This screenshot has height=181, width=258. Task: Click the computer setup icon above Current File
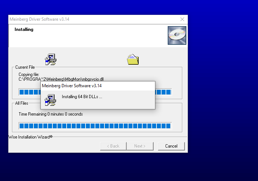(x=51, y=59)
